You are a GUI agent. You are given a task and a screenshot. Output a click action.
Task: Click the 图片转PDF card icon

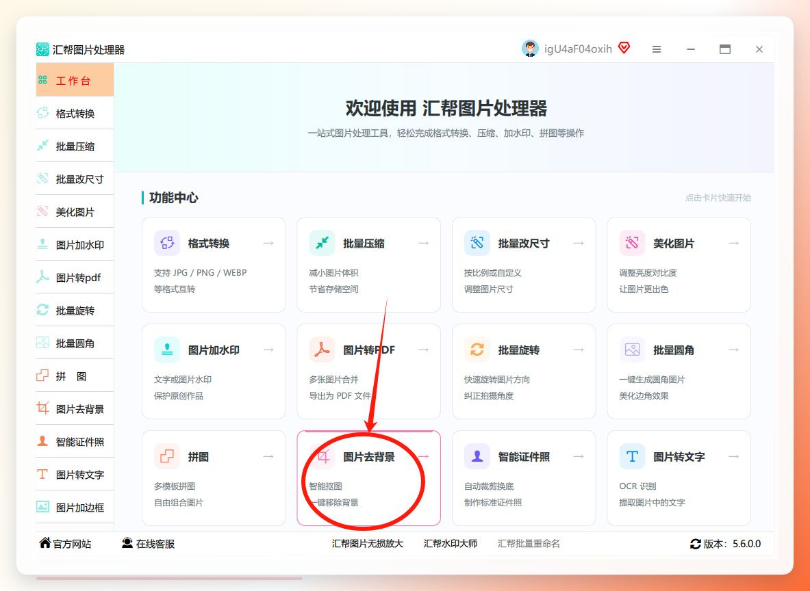pyautogui.click(x=322, y=350)
